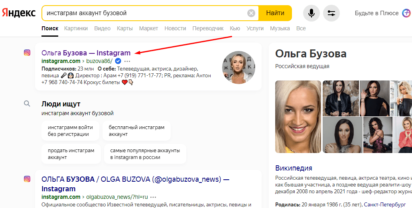Expand the Все services tab
This screenshot has width=412, height=208.
pyautogui.click(x=301, y=28)
